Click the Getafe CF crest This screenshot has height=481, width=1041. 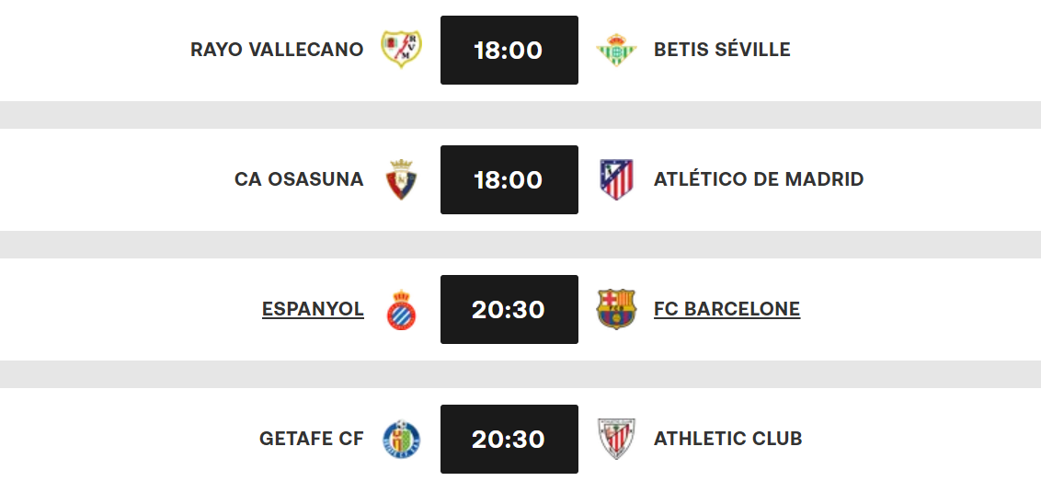point(402,439)
